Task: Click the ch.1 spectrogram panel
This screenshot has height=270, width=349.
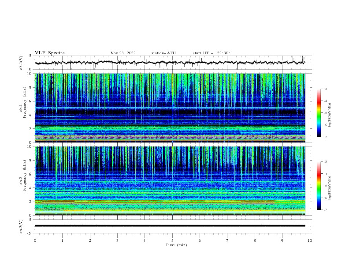Action: pyautogui.click(x=170, y=108)
